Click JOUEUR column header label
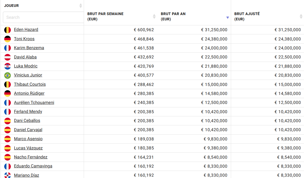304x178 pixels. [11, 6]
